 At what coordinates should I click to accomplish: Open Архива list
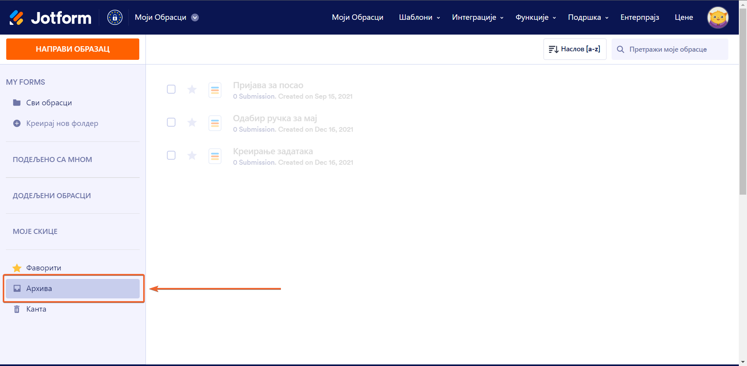point(73,288)
